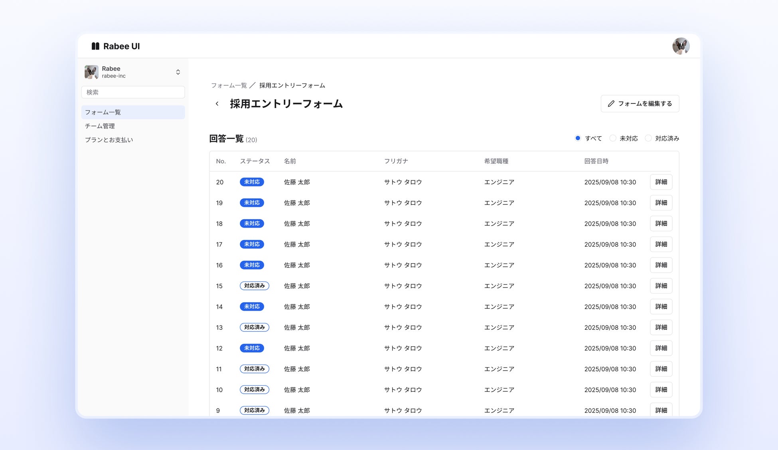
Task: Click the 検索 search input field
Action: click(x=133, y=92)
